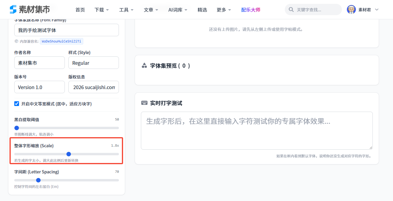Click the keyboard icon beside 实时打字测试
The height and width of the screenshot is (201, 393).
pyautogui.click(x=144, y=103)
